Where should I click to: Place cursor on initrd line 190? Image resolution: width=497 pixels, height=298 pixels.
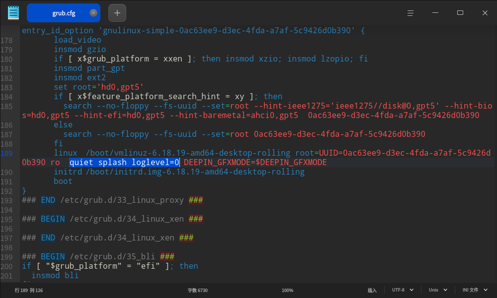point(179,172)
